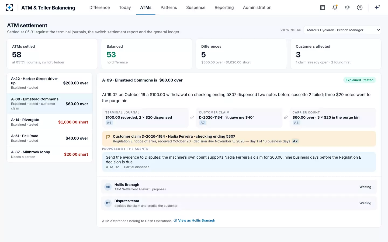388x242 pixels.
Task: Click the proposed action ATM-02 Partial dispense box
Action: pos(239,162)
